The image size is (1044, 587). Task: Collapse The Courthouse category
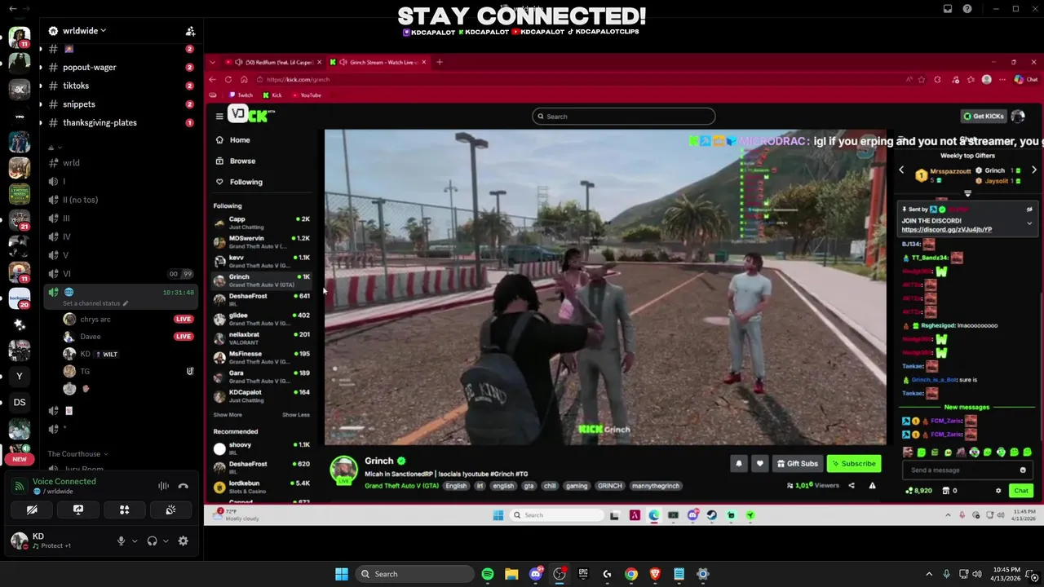77,454
